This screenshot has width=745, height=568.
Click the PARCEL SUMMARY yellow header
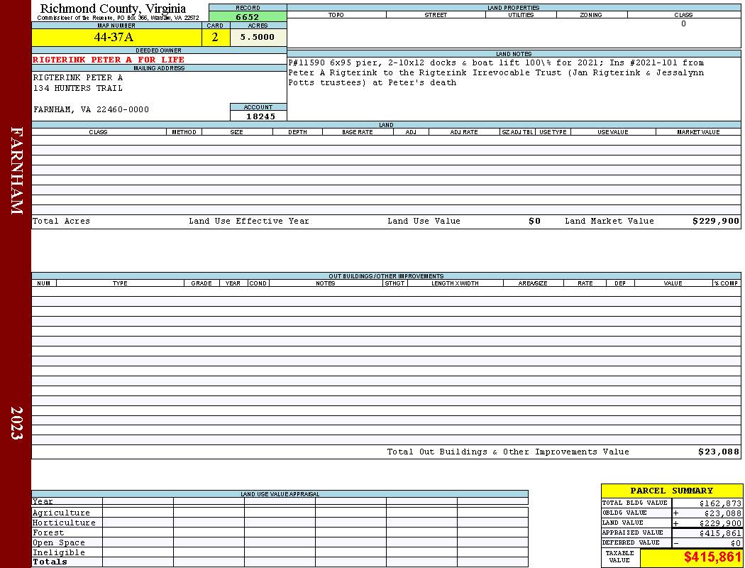(671, 491)
